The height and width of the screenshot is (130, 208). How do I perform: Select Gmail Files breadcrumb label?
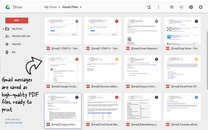point(70,7)
